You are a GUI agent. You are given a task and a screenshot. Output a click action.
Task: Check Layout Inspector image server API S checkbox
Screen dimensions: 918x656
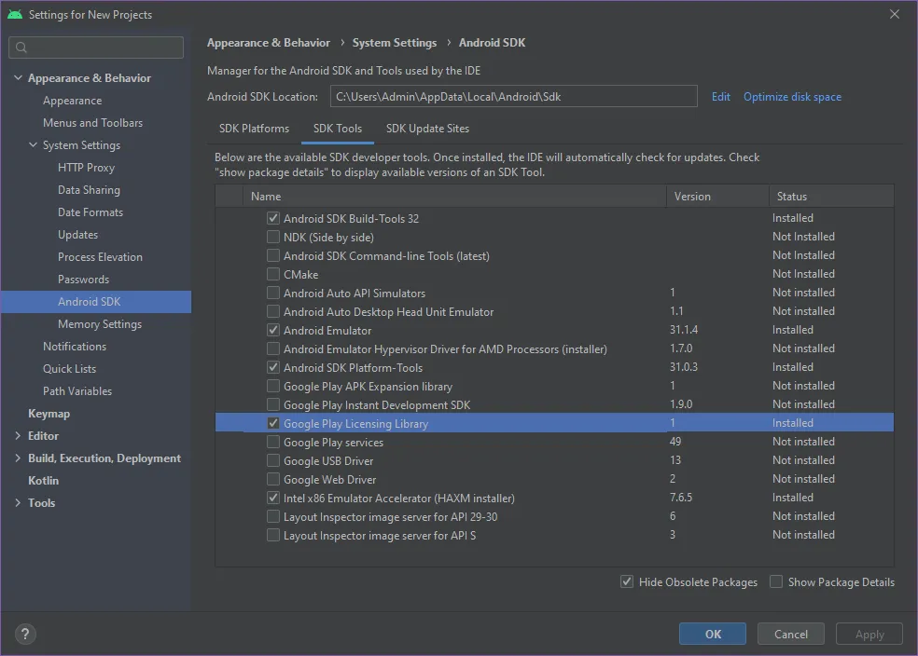272,536
